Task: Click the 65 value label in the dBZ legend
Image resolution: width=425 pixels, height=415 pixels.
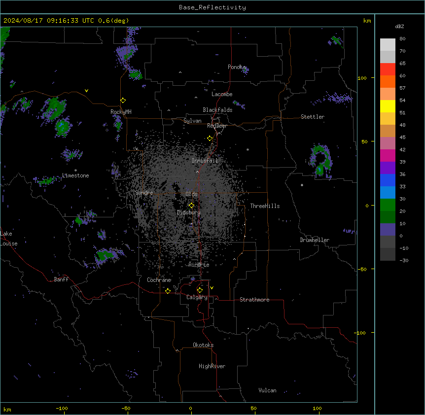Action: click(402, 64)
